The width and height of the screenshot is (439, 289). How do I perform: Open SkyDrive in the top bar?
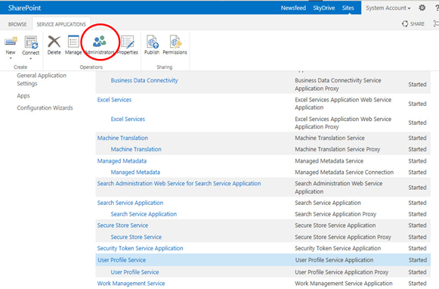[323, 8]
